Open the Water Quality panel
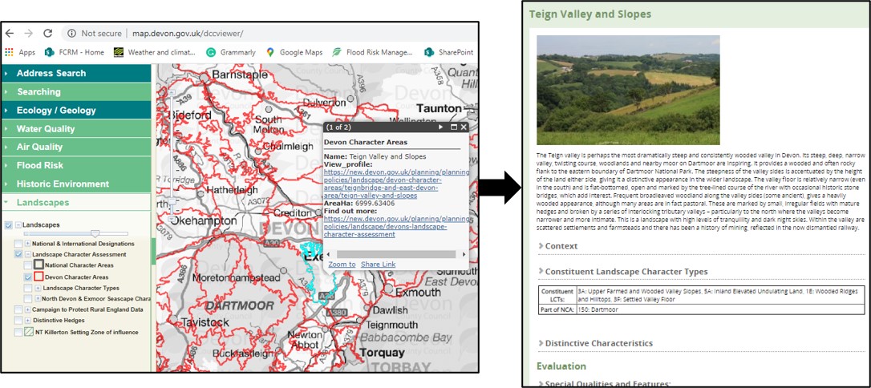 pos(75,129)
